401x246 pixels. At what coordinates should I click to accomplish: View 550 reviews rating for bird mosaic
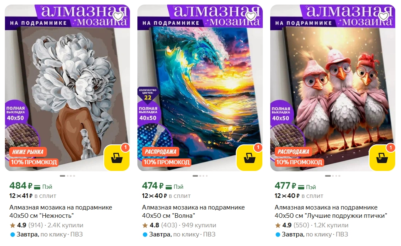[x=292, y=225]
